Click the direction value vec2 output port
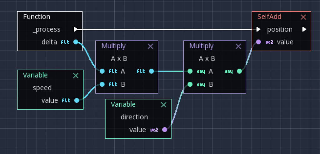 [164, 130]
